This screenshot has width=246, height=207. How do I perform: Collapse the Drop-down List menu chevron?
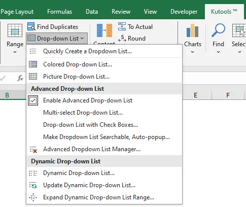click(x=82, y=39)
